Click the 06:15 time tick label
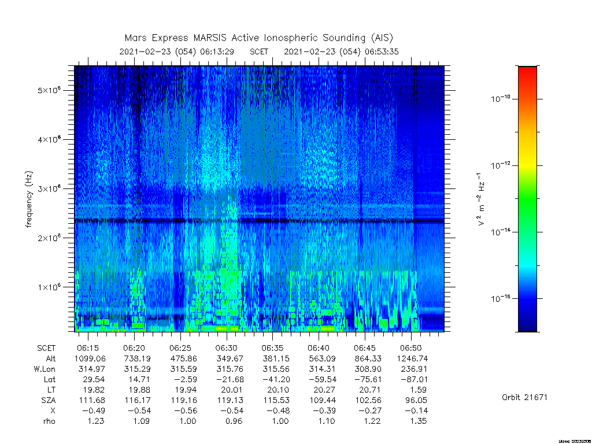592x444 pixels. 88,348
